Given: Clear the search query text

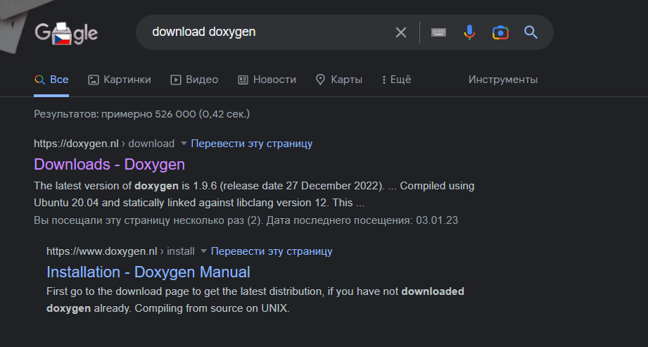Looking at the screenshot, I should click(x=401, y=32).
